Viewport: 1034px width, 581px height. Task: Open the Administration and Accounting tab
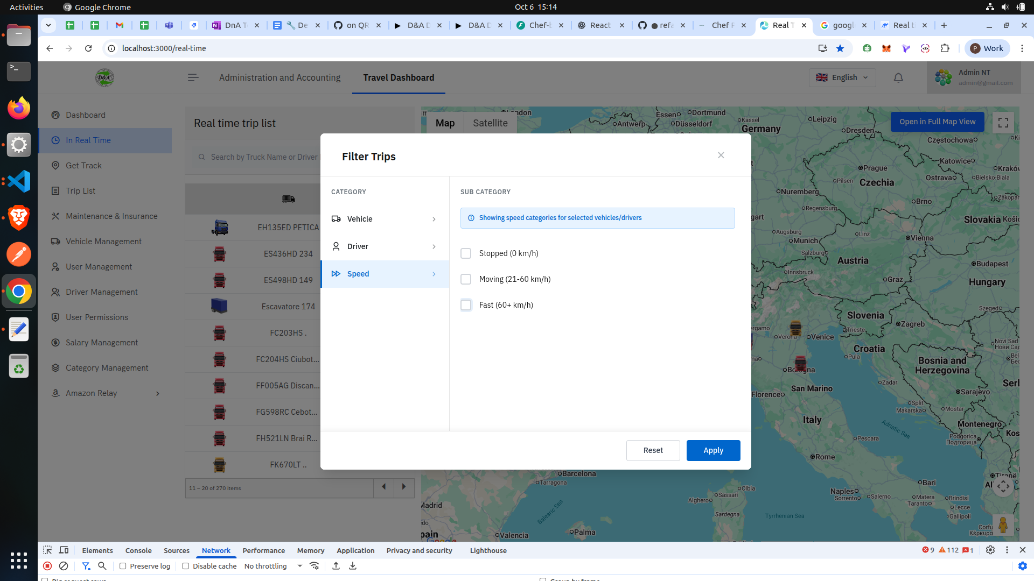click(280, 77)
